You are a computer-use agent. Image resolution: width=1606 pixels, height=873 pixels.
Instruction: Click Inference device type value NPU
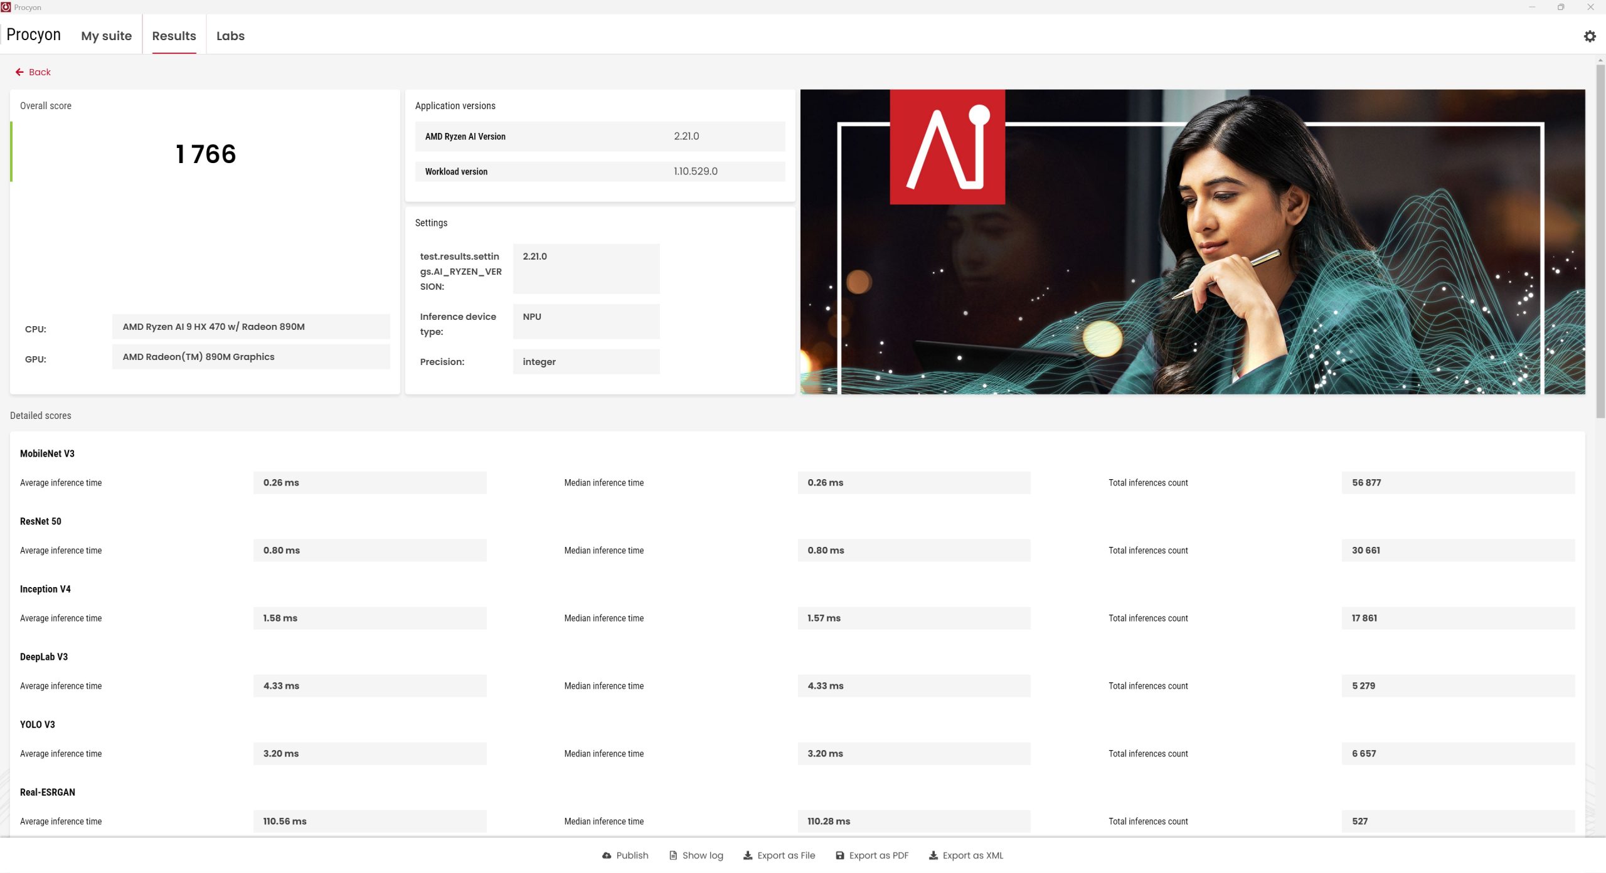point(586,321)
